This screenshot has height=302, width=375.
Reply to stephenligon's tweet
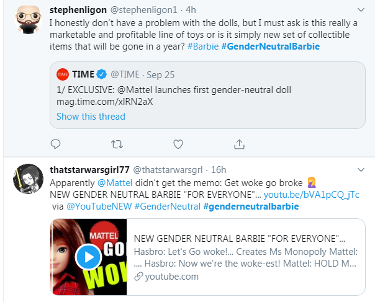(55, 144)
